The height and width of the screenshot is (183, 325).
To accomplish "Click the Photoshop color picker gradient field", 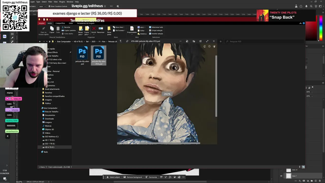I will (x=312, y=31).
